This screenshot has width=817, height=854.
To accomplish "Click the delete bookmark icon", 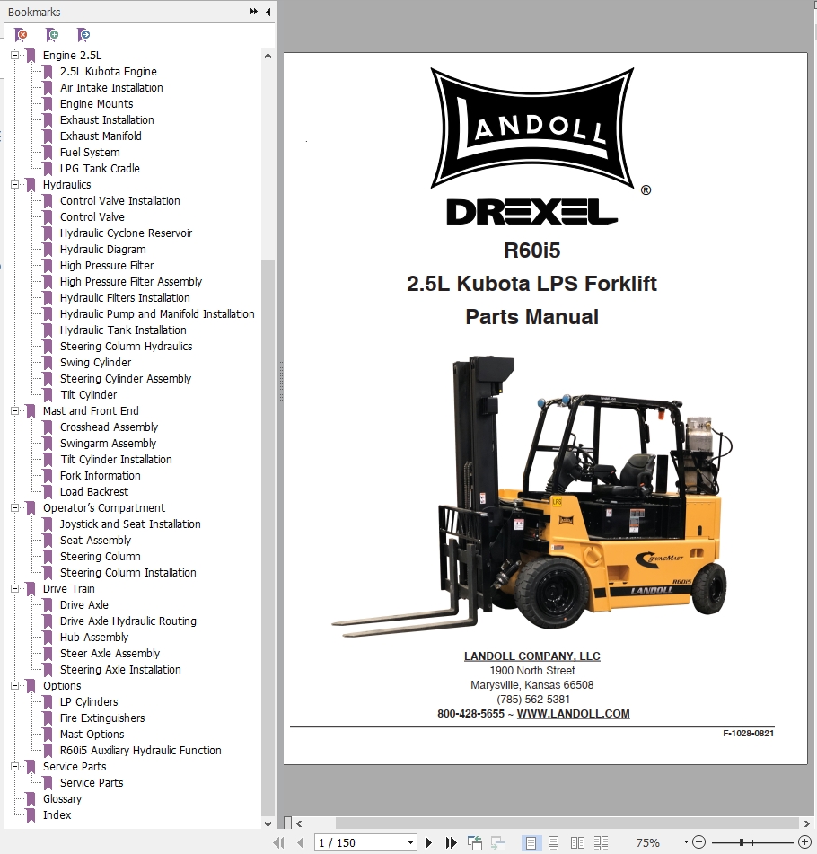I will (x=21, y=35).
